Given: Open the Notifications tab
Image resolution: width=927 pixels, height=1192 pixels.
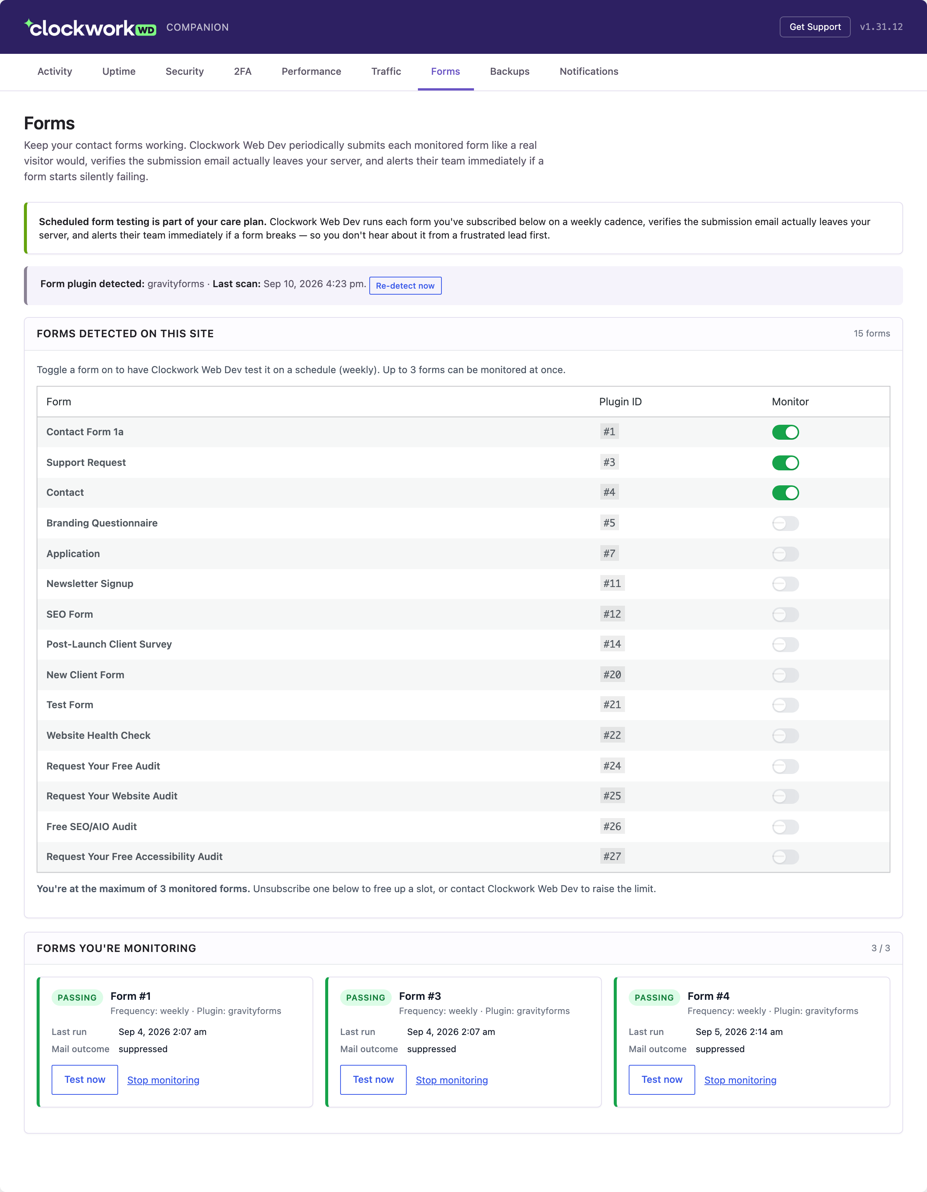Looking at the screenshot, I should click(x=589, y=71).
